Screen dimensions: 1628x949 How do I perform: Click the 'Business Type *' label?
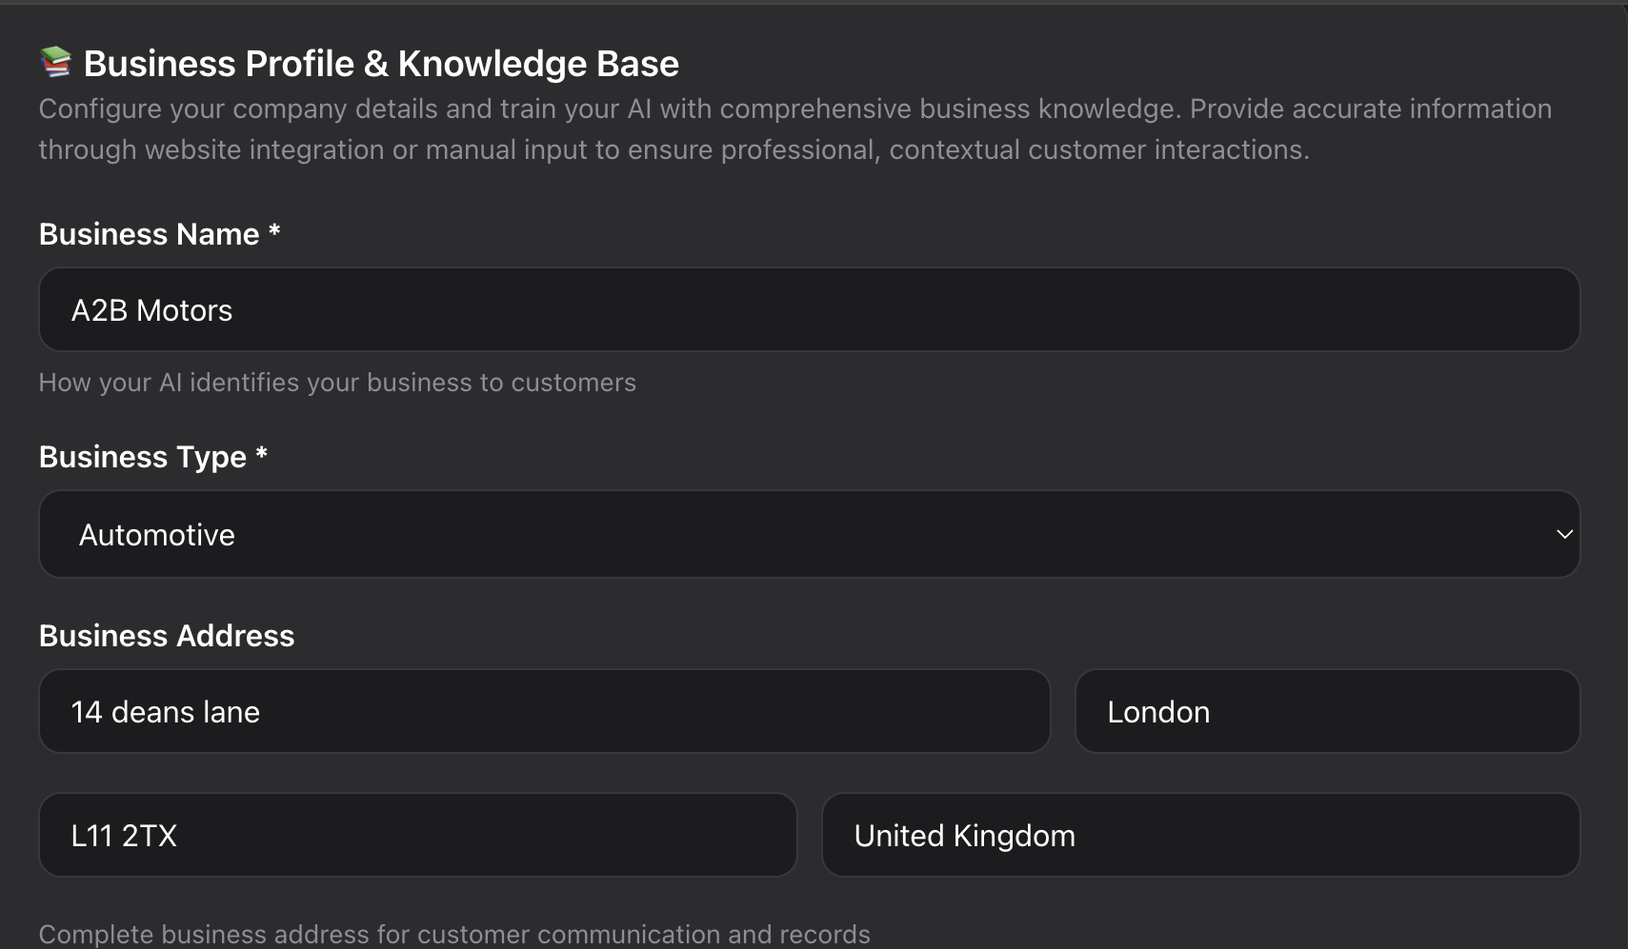(x=143, y=457)
